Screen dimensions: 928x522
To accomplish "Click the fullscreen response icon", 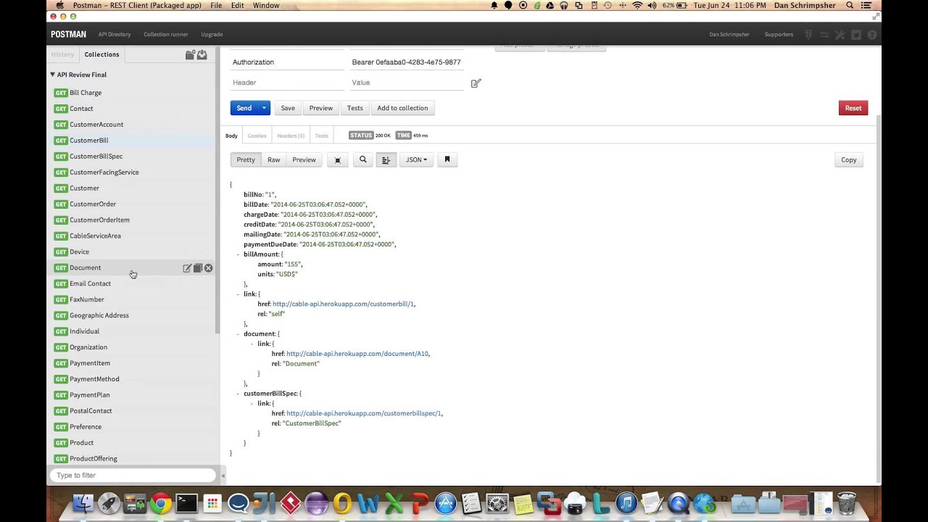I will click(337, 159).
